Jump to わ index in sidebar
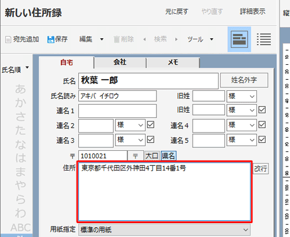This screenshot has height=237, width=290. point(20,213)
